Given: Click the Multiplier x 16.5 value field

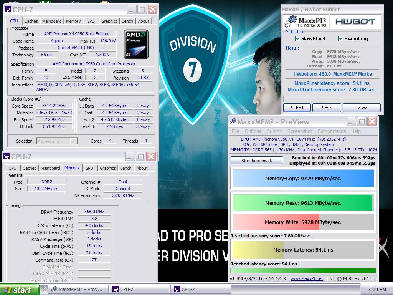Looking at the screenshot, I should [x=54, y=113].
